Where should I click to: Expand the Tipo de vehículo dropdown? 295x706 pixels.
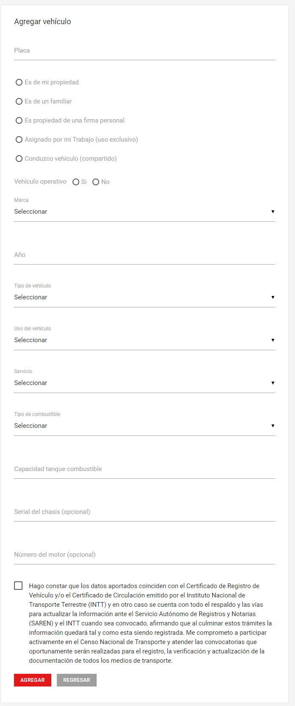click(145, 297)
